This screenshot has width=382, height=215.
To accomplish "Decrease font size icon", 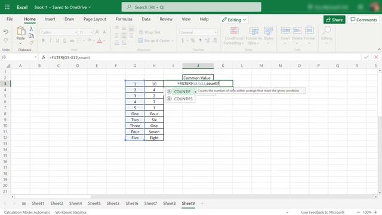I will click(104, 32).
